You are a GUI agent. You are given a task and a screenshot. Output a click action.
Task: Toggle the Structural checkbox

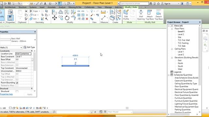click(17, 91)
